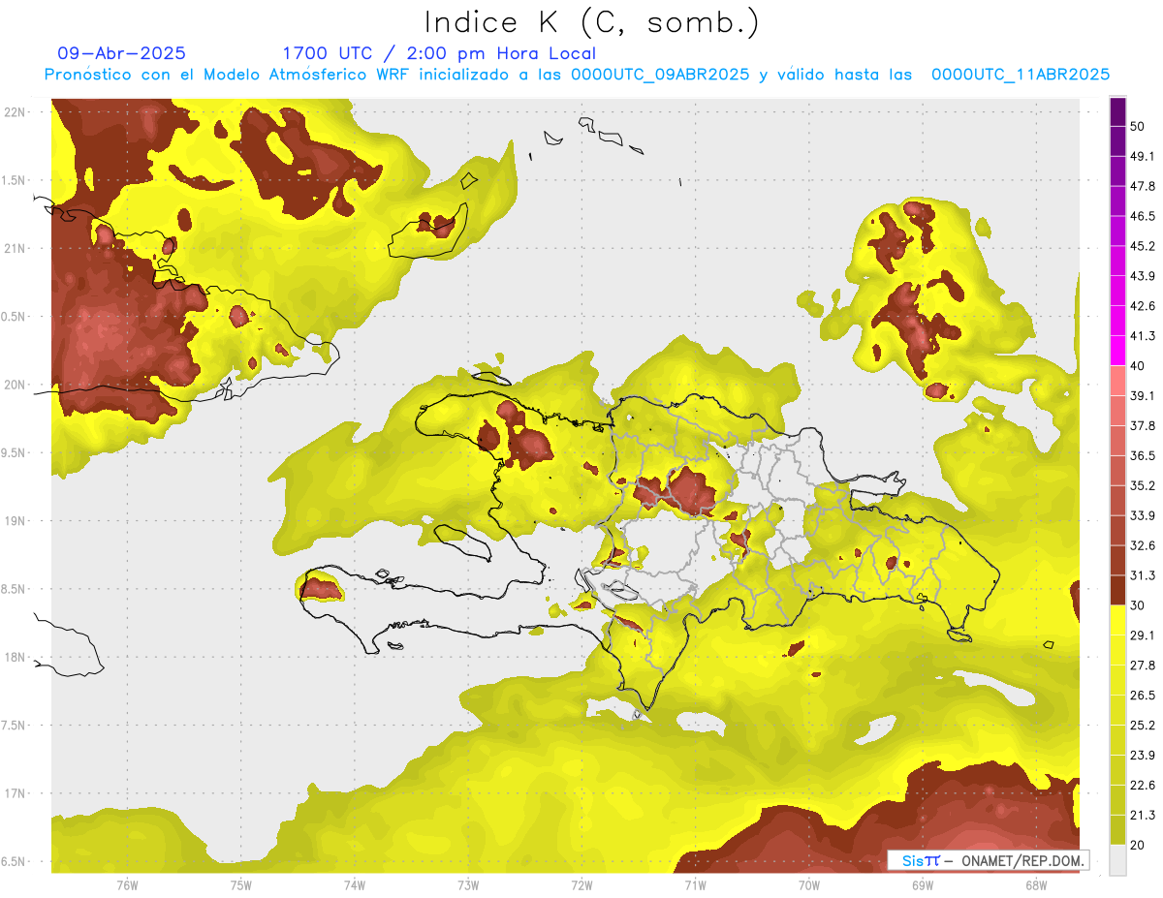Click the latitude label "17N"
Viewport: 1163px width, 898px height.
tap(15, 793)
